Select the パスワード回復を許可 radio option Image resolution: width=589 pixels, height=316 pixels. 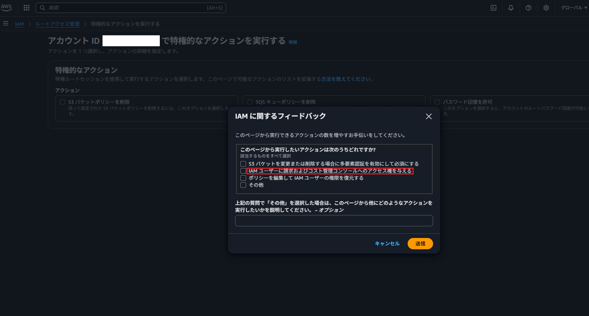click(x=437, y=102)
